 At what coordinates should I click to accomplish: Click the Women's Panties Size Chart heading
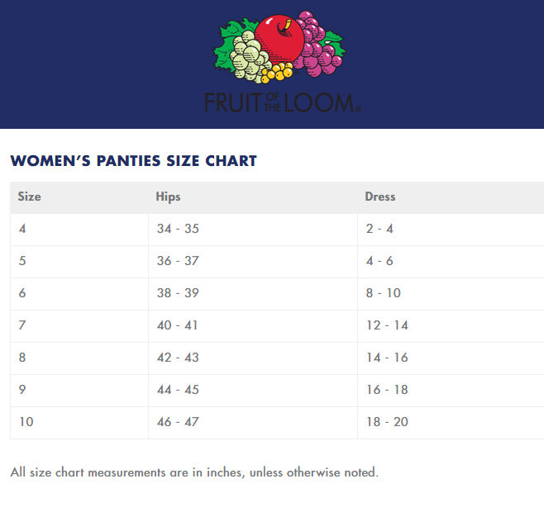(133, 161)
